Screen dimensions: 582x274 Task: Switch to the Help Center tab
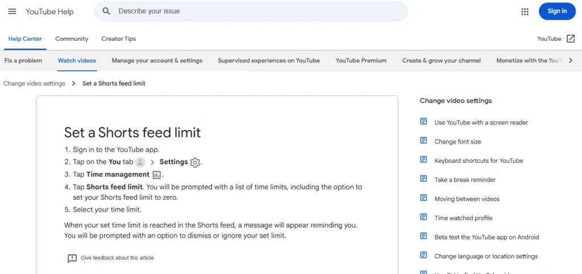coord(25,39)
